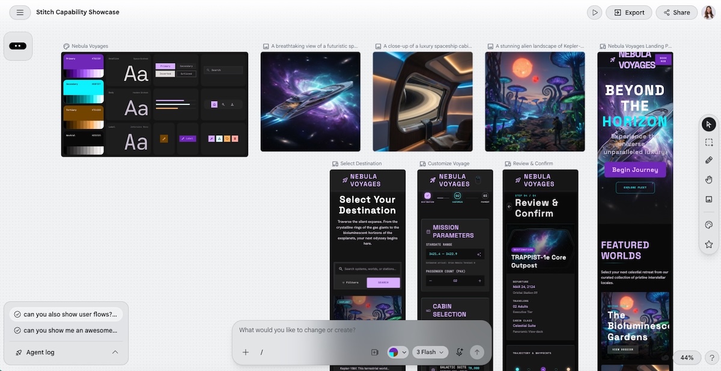Open the 3 Flash model dropdown
This screenshot has height=371, width=721.
tap(431, 352)
